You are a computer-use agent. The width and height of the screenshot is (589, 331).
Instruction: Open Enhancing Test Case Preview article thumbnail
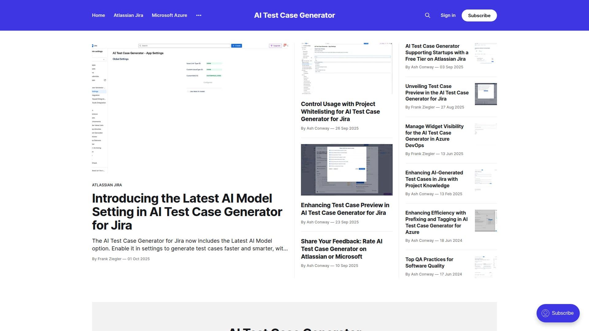click(347, 169)
